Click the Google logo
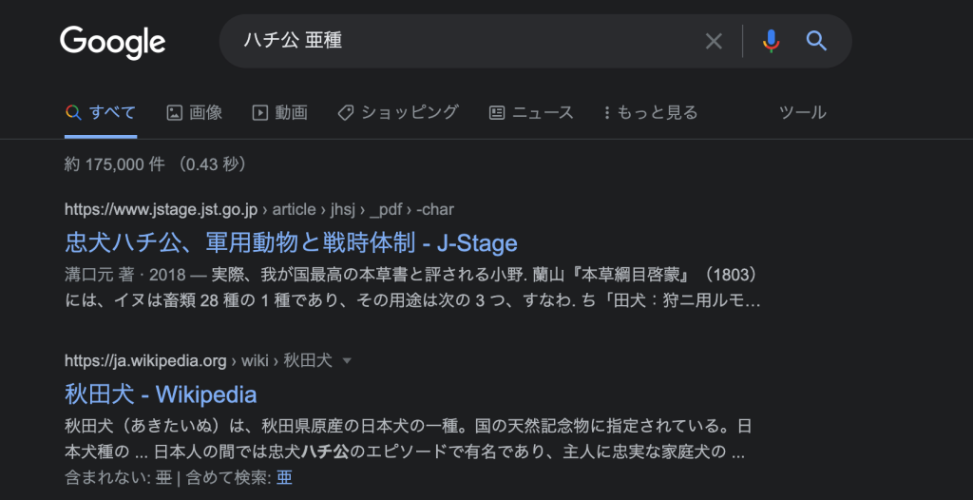This screenshot has width=973, height=500. point(113,42)
